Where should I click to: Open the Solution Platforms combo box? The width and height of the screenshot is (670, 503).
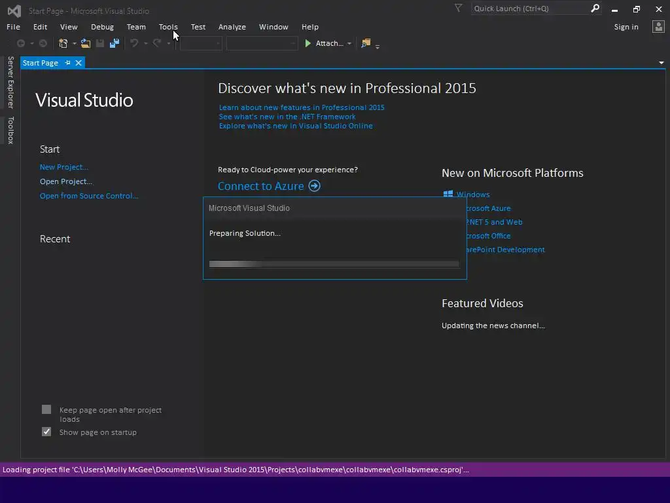[x=262, y=43]
